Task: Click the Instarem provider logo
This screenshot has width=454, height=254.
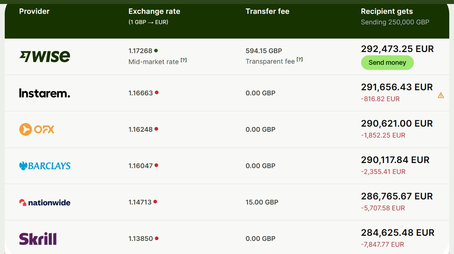Action: click(x=44, y=93)
